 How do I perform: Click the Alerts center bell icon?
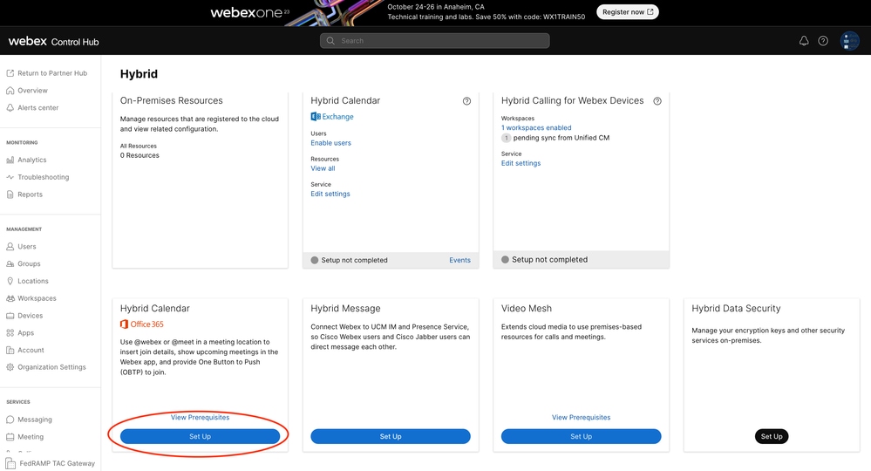tap(10, 107)
